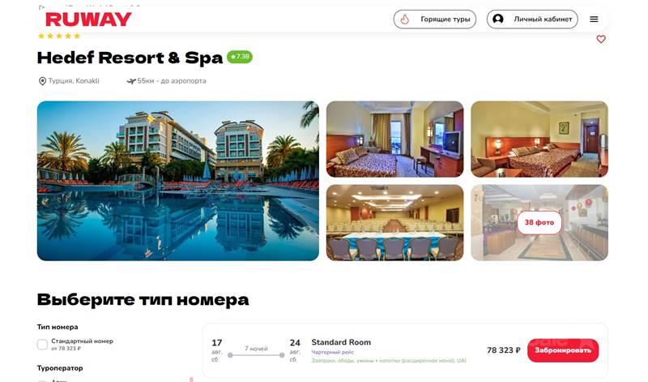Click the green 7.38 rating badge
Viewport: 648px width, 382px height.
(240, 57)
